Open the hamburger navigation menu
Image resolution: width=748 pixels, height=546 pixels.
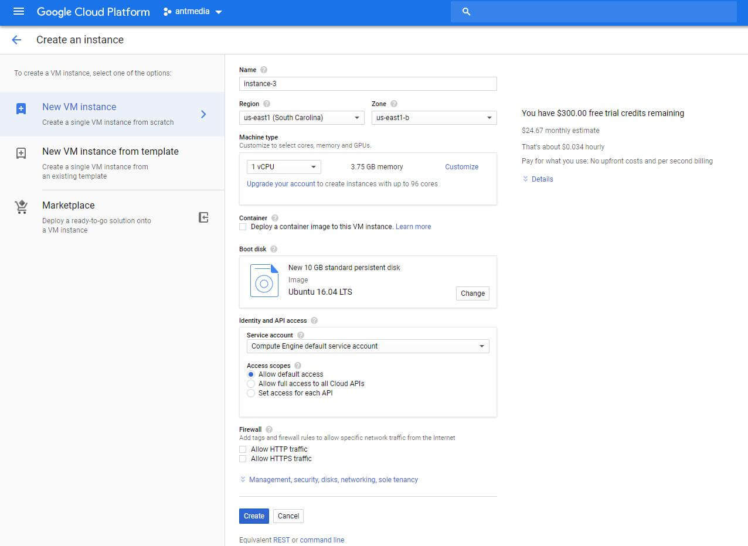[18, 12]
